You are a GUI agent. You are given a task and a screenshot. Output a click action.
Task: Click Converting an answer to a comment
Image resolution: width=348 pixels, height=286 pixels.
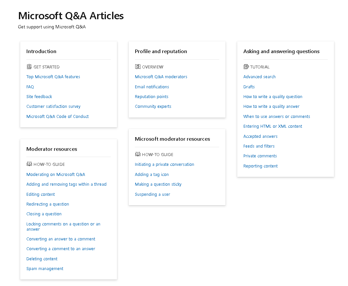click(61, 239)
